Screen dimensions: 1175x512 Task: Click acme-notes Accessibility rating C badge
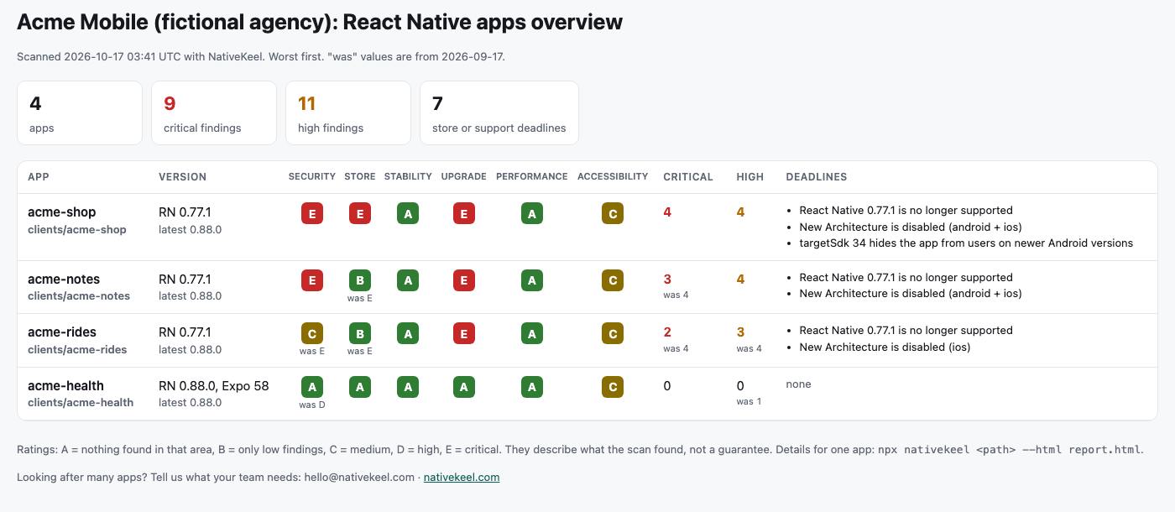click(x=613, y=280)
